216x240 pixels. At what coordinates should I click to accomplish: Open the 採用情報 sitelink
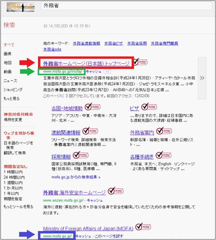[x=61, y=157]
